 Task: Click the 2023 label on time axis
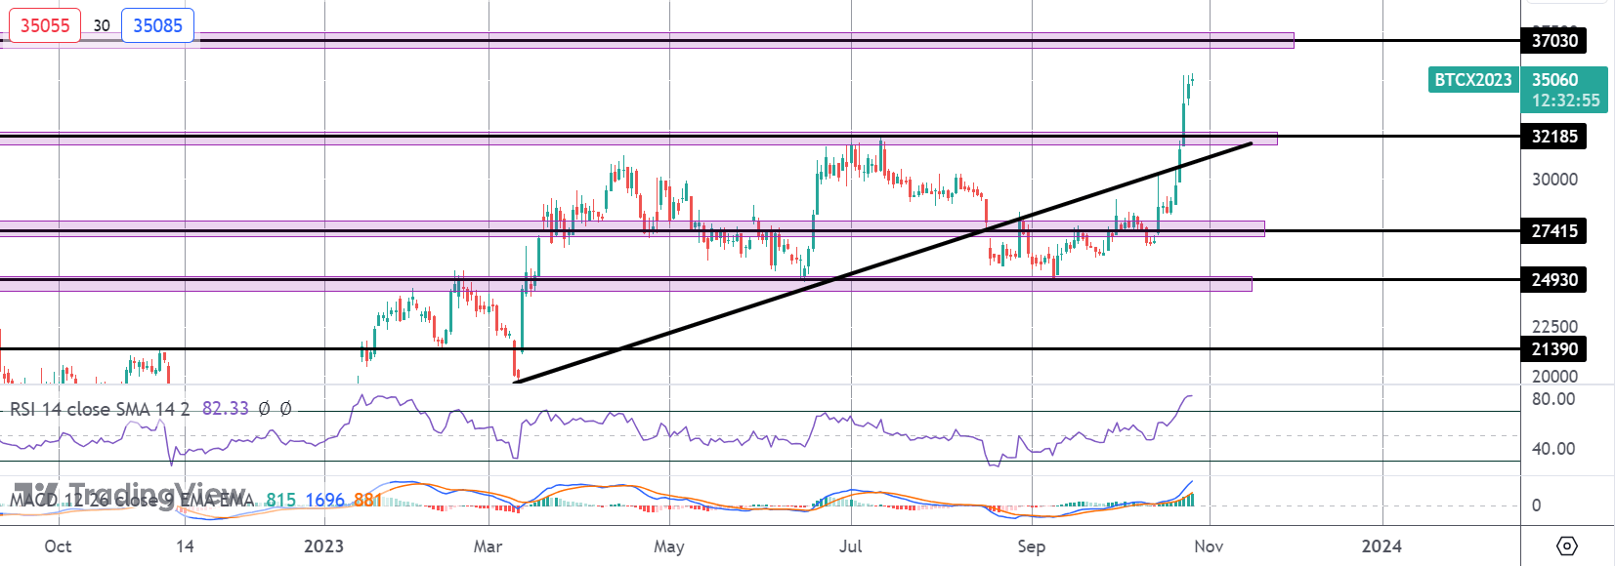coord(323,546)
